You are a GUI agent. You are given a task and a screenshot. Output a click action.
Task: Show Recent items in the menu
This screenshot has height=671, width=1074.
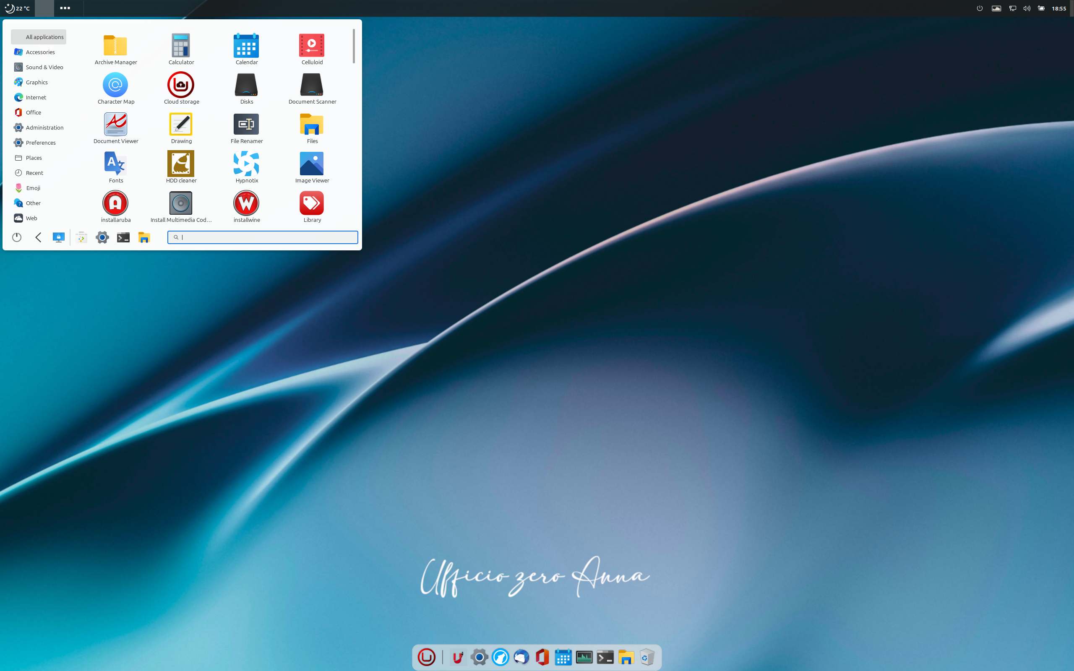(39, 173)
